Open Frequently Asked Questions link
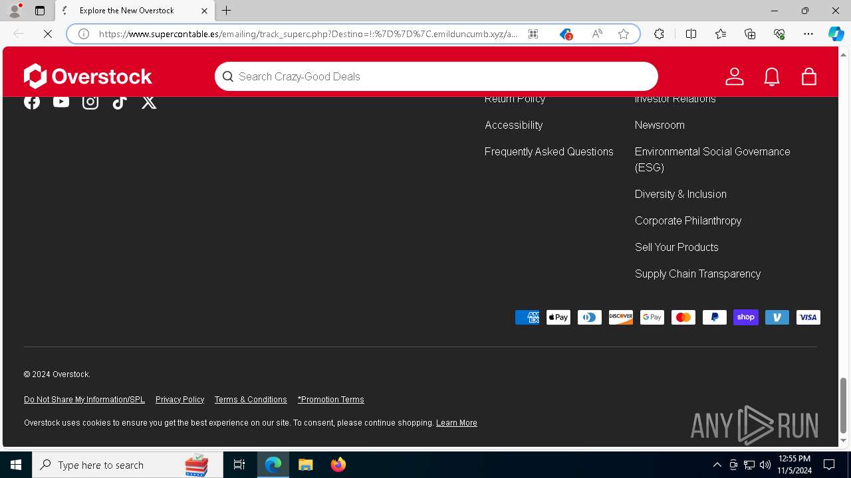The image size is (851, 478). [x=549, y=151]
